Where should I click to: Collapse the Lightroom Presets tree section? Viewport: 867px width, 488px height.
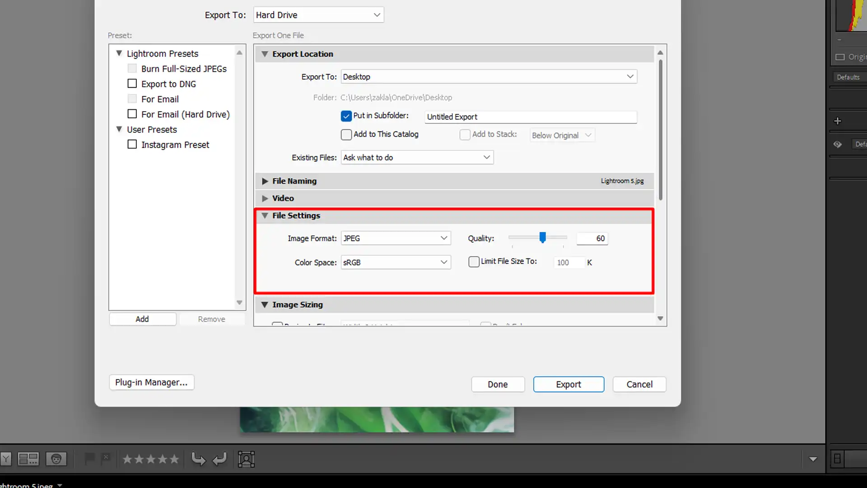coord(118,53)
